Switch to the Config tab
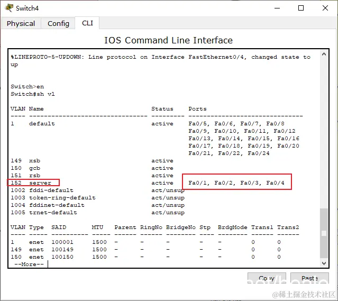 [58, 23]
